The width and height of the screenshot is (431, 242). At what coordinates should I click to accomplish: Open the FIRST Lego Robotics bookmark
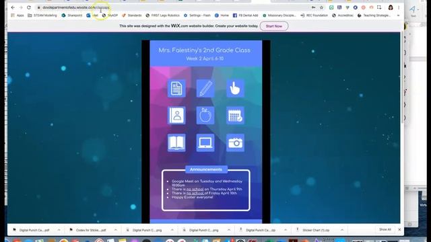point(162,15)
